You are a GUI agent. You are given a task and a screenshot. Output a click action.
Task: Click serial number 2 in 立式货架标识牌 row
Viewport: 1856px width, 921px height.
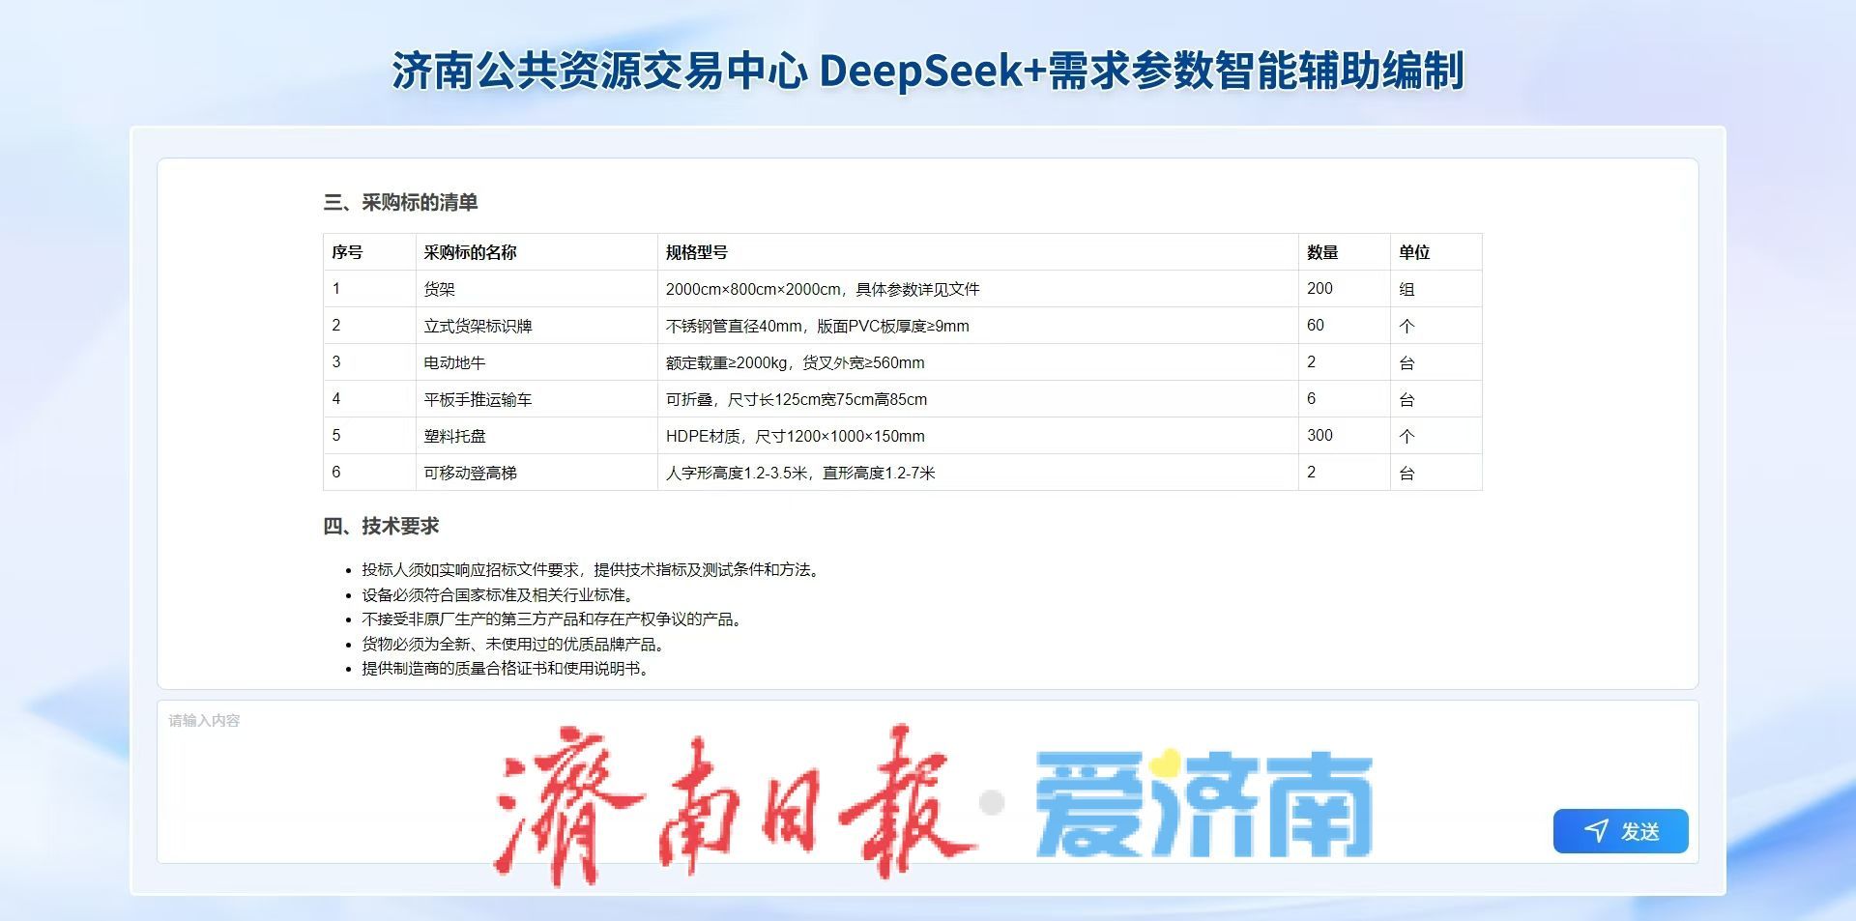336,325
